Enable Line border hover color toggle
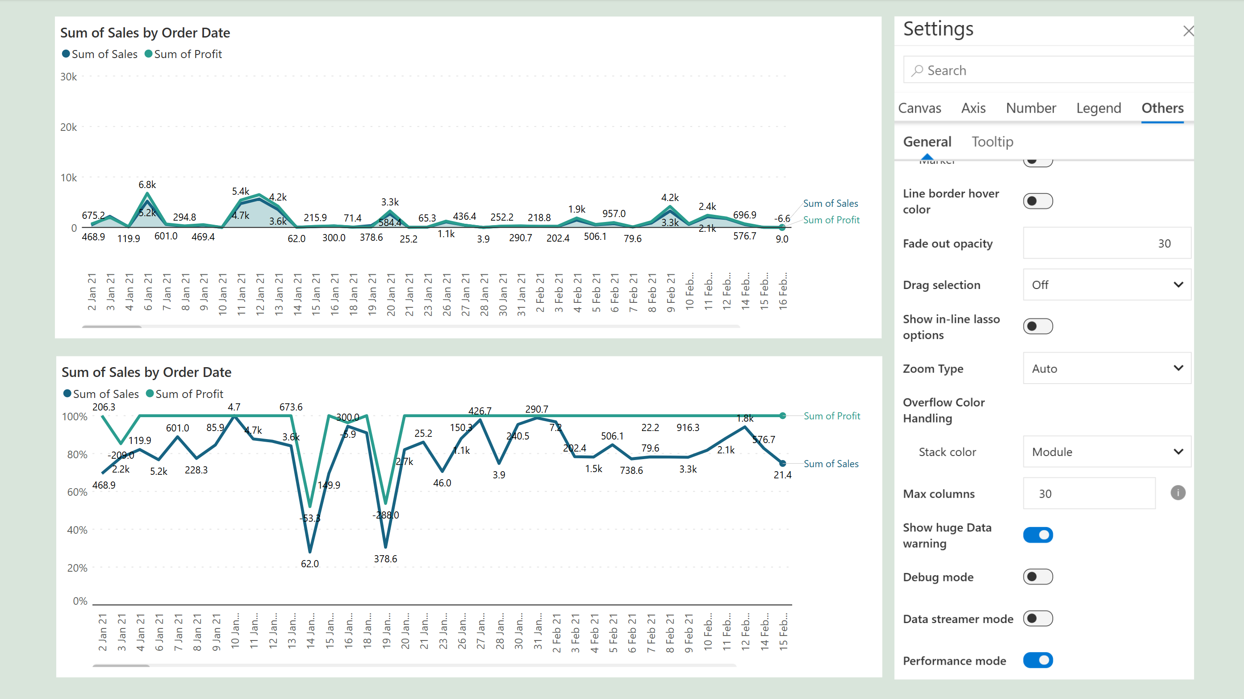1244x699 pixels. (x=1037, y=201)
